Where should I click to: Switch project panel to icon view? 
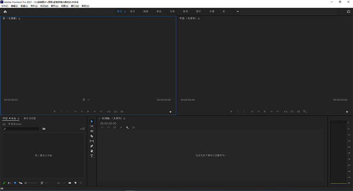[15, 183]
